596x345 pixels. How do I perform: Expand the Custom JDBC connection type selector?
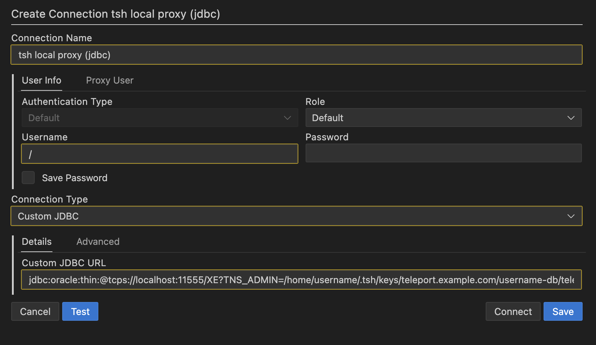tap(297, 216)
